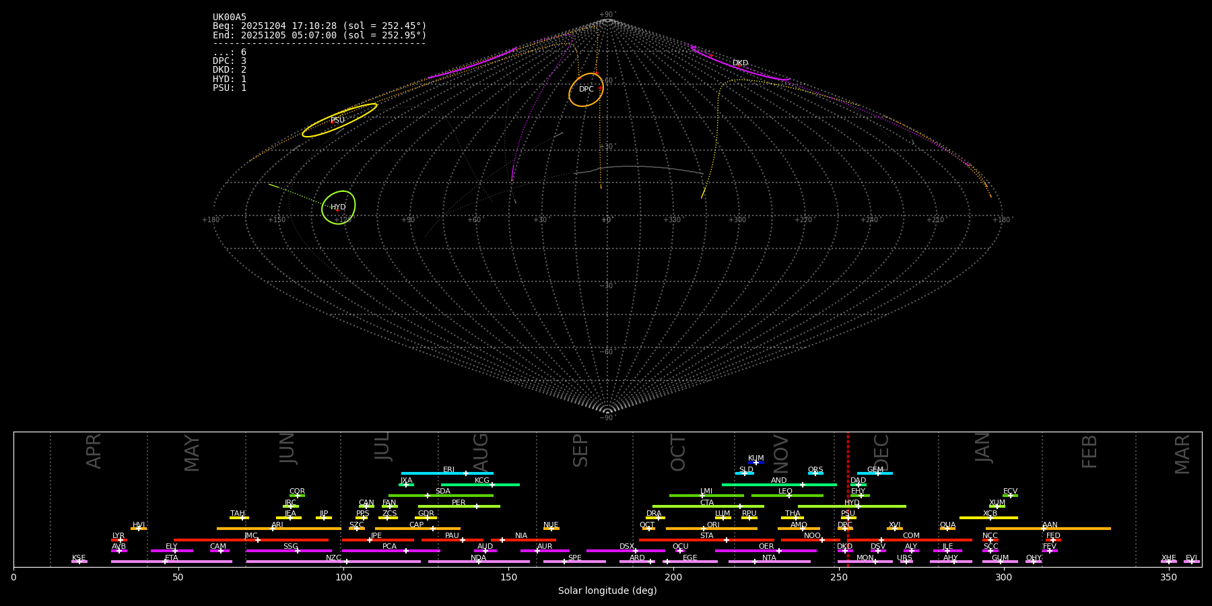Click the UK00A5 station title text

[x=230, y=17]
